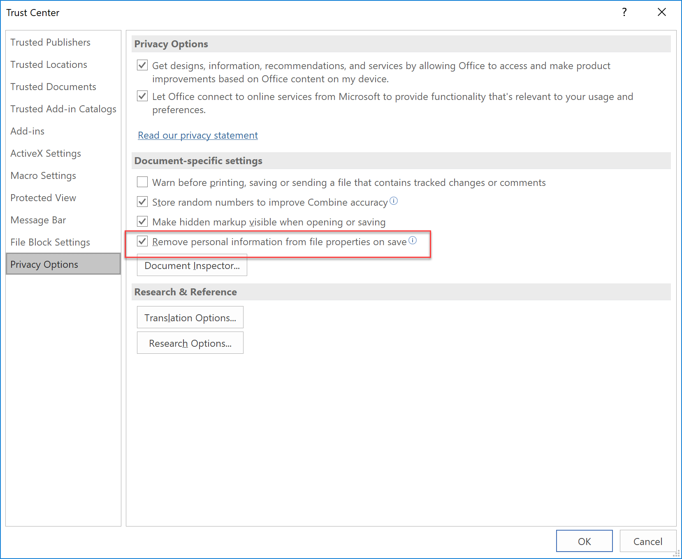Open 'Read our privacy statement' link

[x=198, y=135]
